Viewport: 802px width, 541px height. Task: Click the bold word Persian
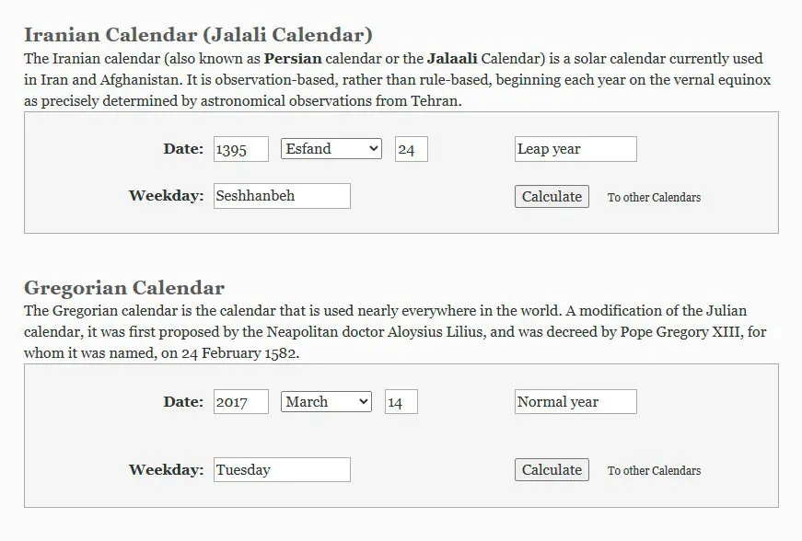293,59
